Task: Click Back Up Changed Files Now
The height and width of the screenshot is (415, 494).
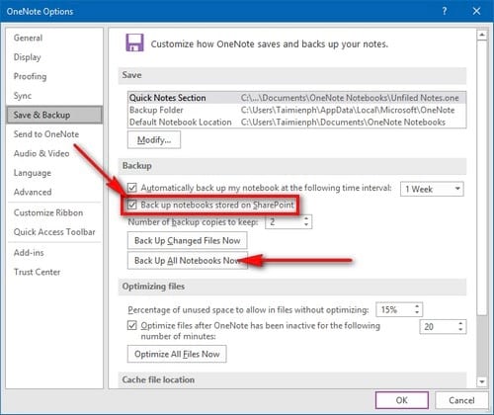Action: pos(187,241)
